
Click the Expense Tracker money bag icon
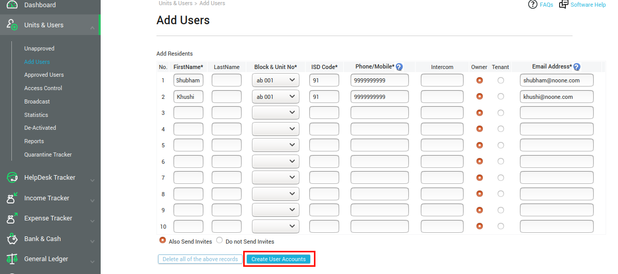[x=12, y=218]
